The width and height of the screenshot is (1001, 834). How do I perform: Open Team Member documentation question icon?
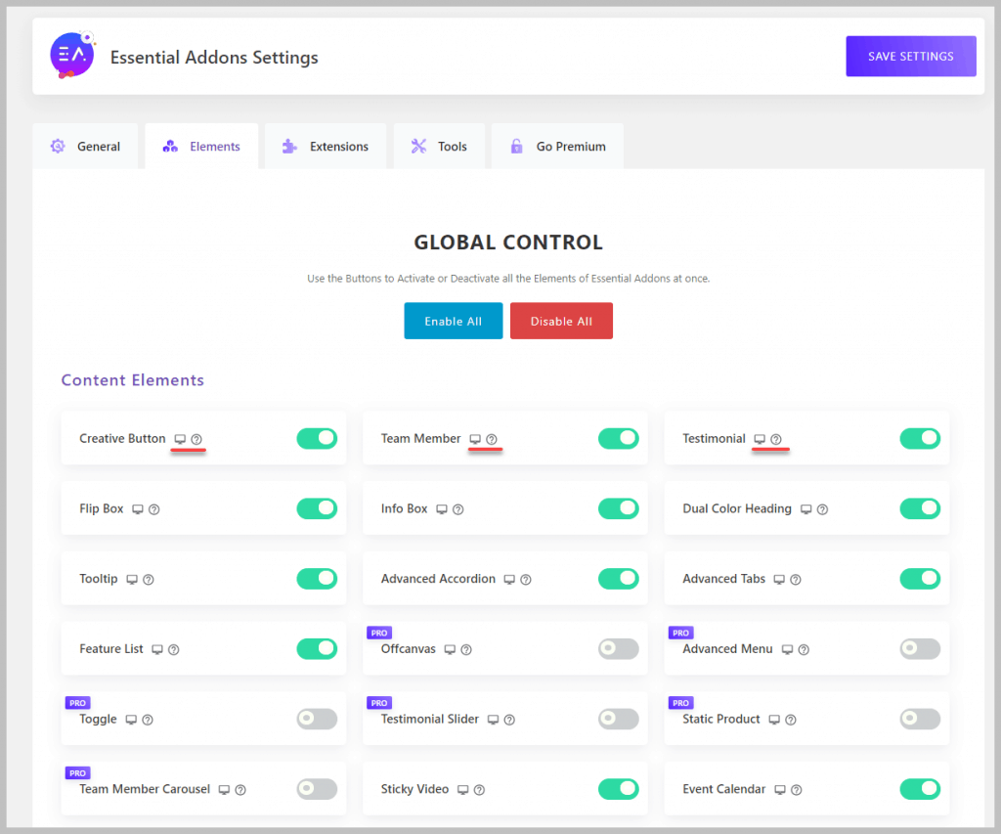tap(492, 439)
